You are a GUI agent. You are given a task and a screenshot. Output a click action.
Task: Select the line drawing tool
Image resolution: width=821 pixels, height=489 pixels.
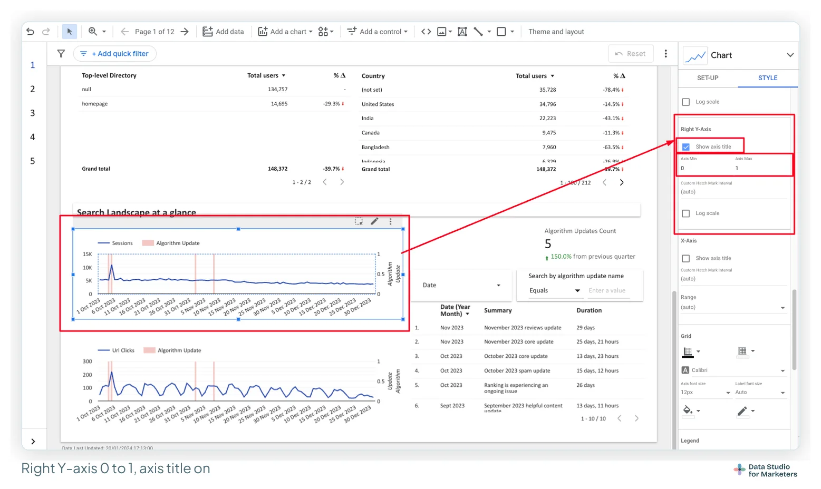click(478, 32)
